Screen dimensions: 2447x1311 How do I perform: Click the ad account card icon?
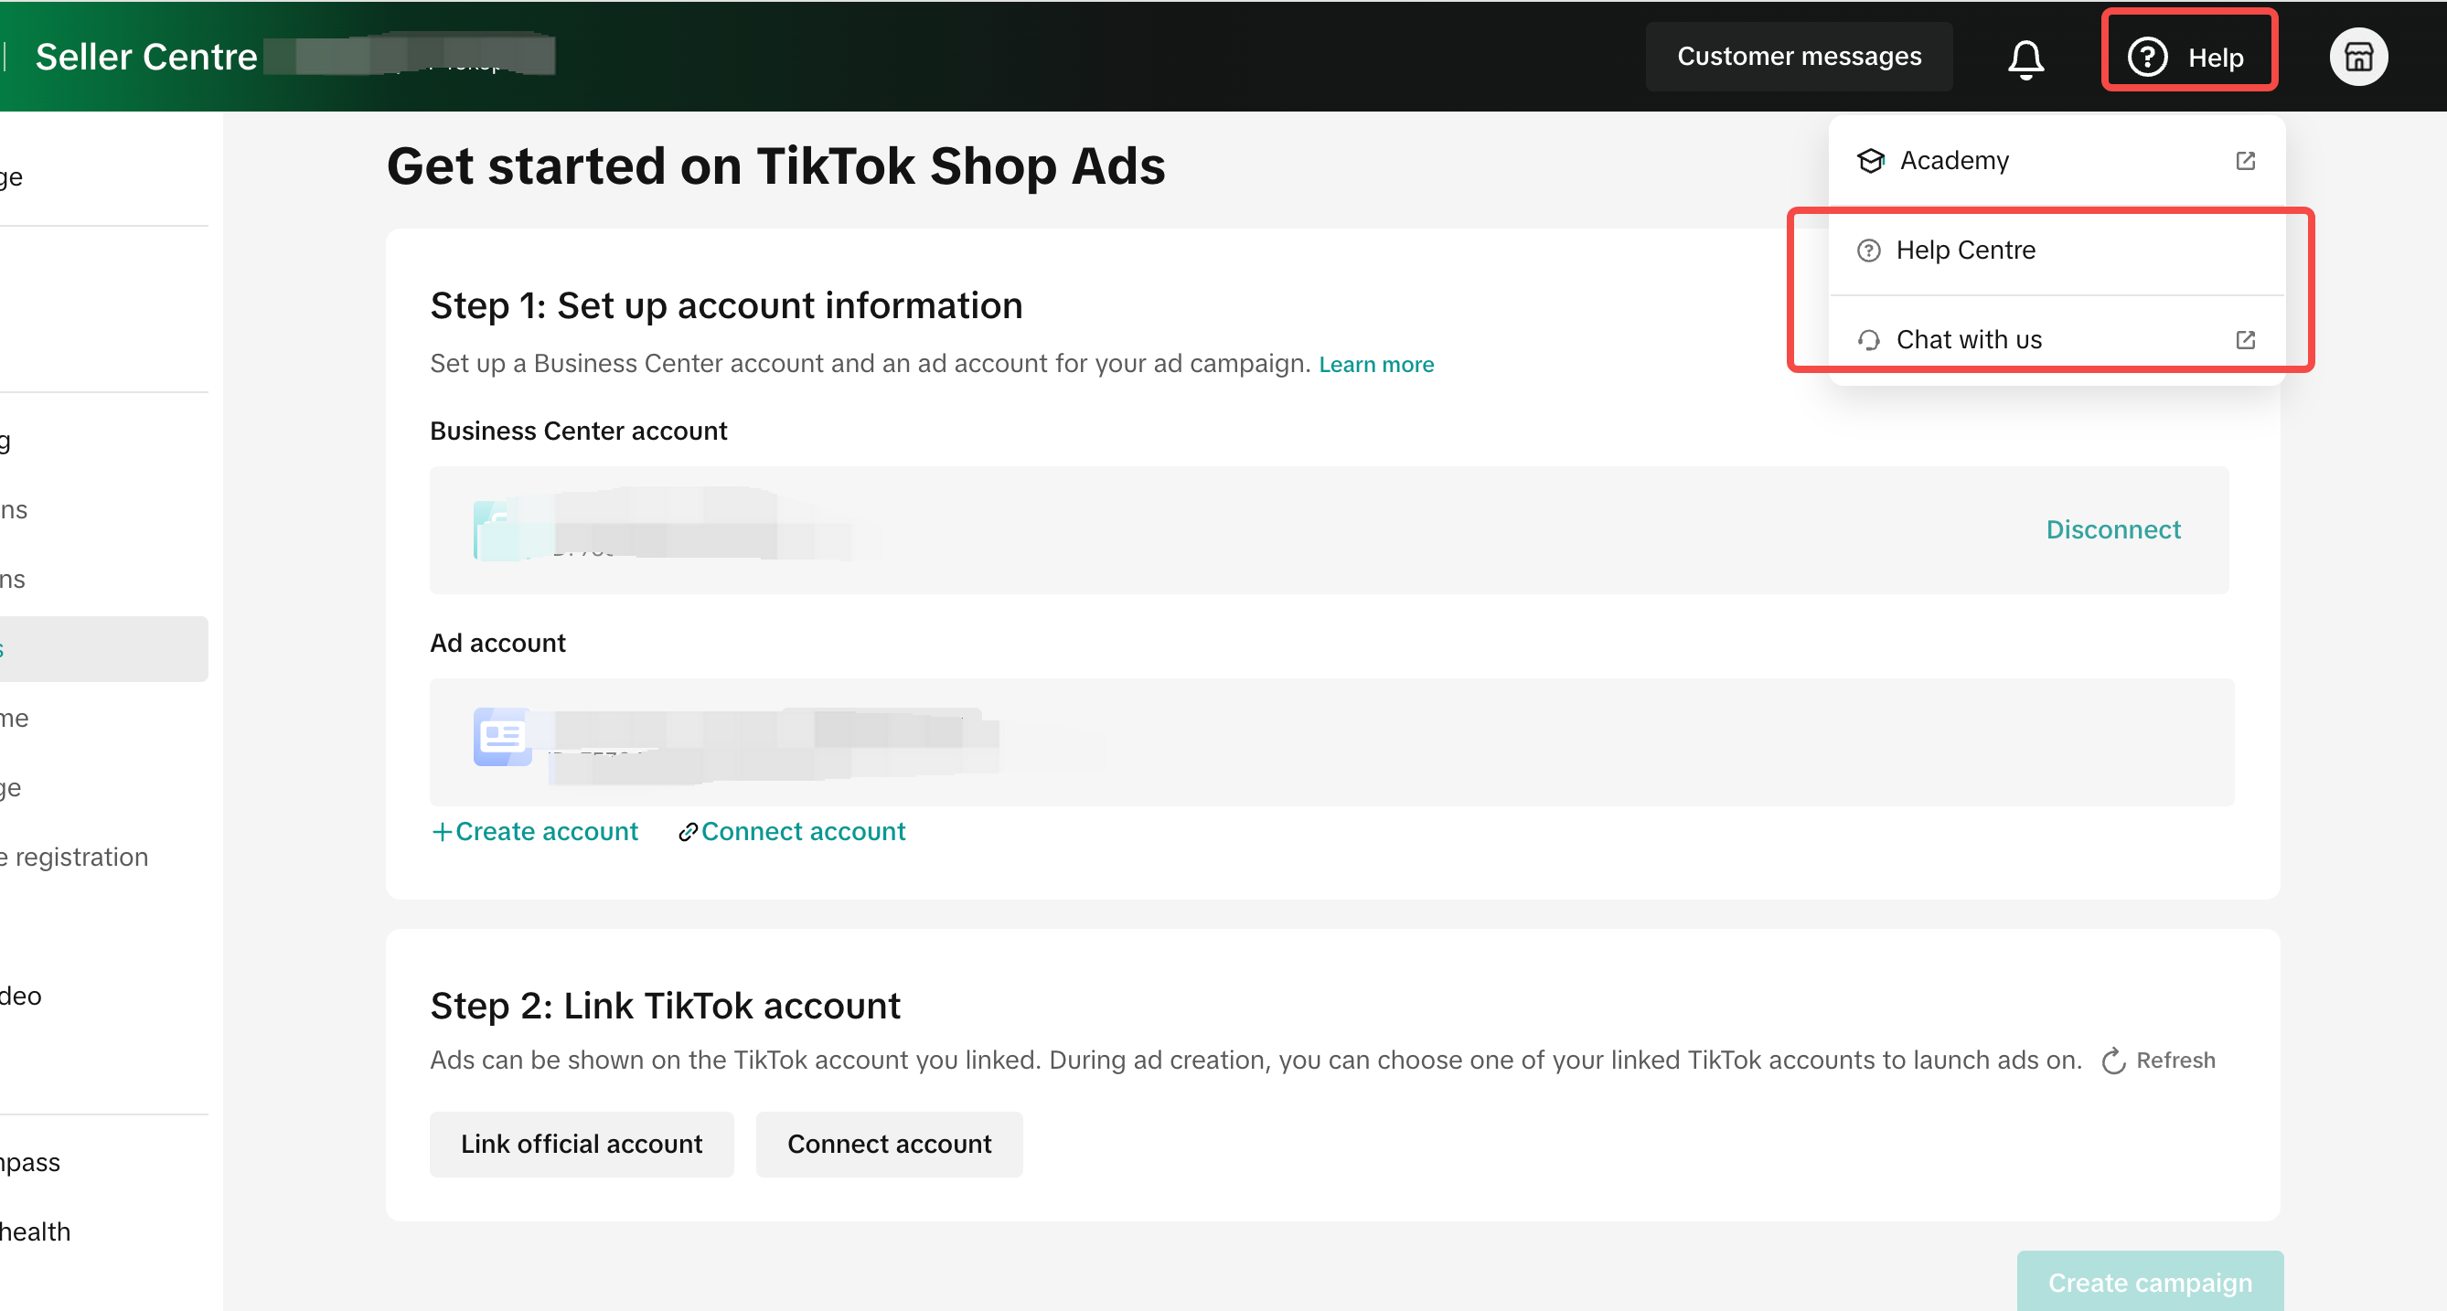(x=501, y=736)
